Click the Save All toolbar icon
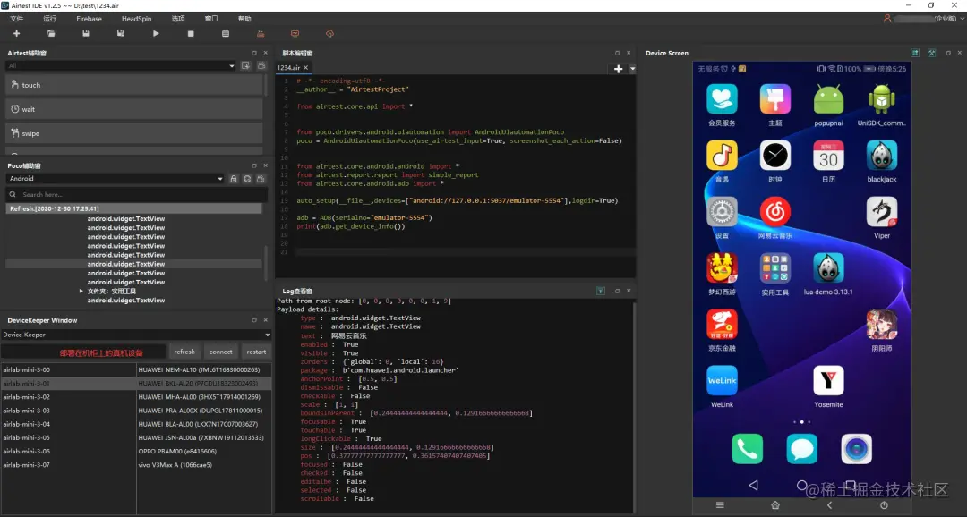The width and height of the screenshot is (967, 517). pos(120,34)
